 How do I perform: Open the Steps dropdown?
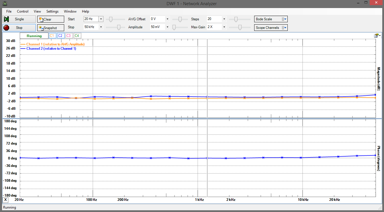pos(224,19)
